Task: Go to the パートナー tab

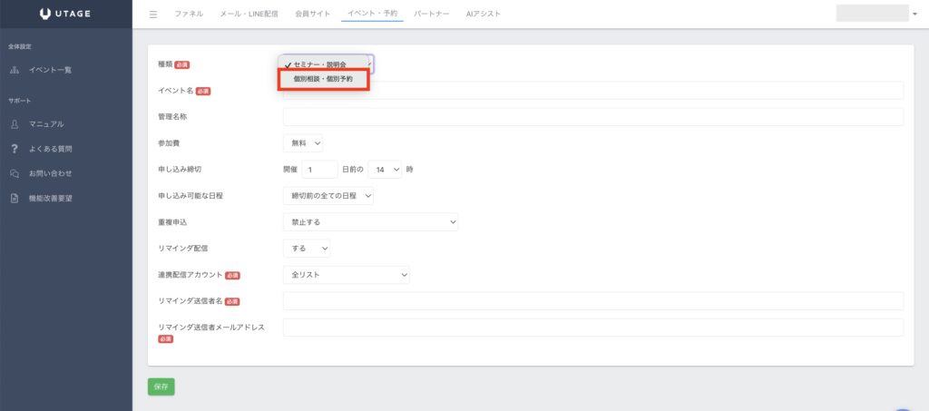Action: pyautogui.click(x=431, y=14)
